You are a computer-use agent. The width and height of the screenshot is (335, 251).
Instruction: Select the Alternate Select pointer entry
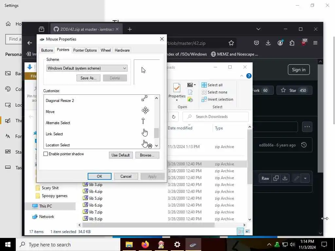tap(98, 123)
